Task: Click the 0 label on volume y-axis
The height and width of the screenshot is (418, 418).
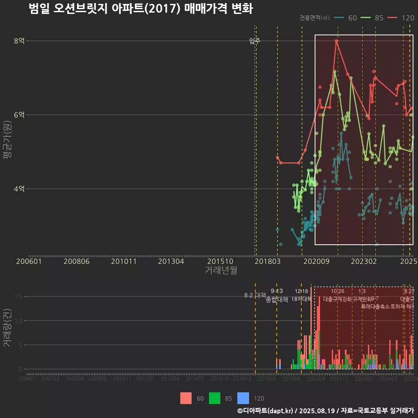Action: click(20, 369)
